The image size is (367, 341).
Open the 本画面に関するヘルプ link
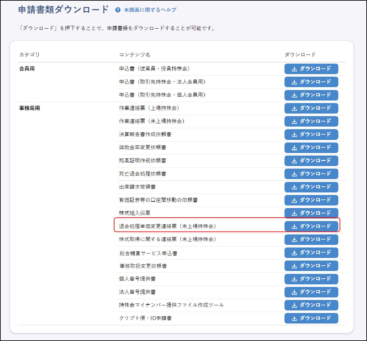[150, 10]
